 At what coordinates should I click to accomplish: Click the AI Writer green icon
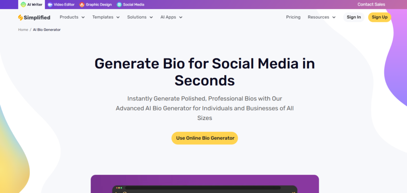(23, 5)
